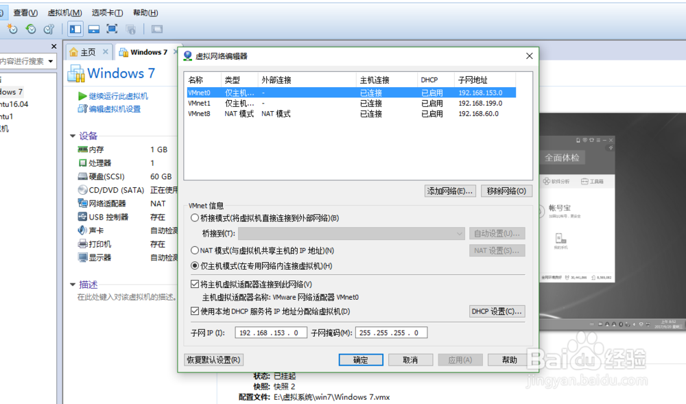Open the library search dropdown arrow
Screen dimensions: 686x404
51,61
